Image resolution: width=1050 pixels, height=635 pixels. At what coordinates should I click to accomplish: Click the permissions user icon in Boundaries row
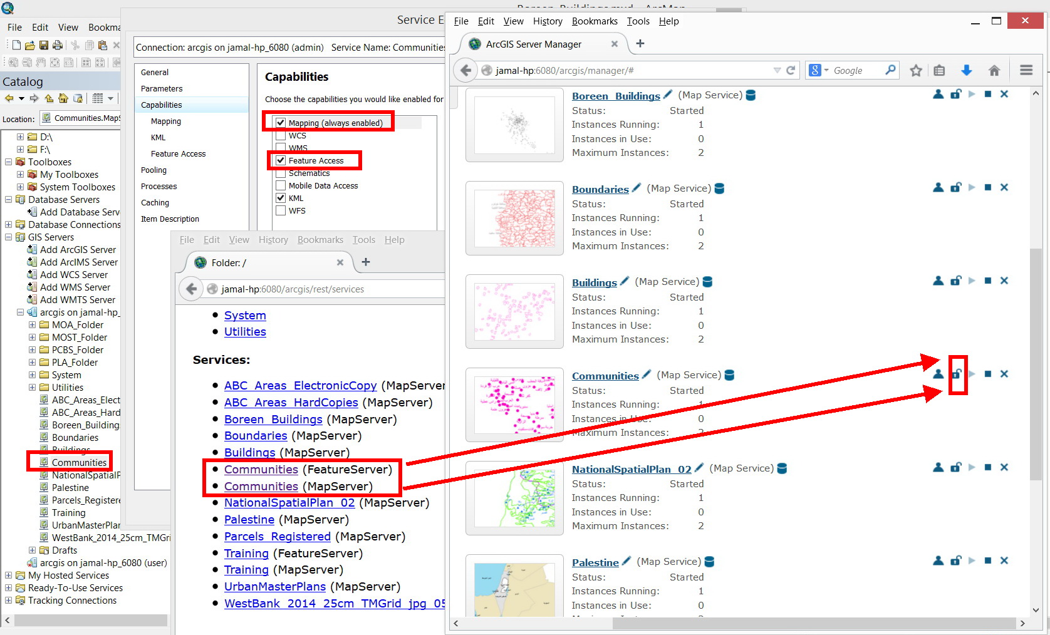click(938, 187)
